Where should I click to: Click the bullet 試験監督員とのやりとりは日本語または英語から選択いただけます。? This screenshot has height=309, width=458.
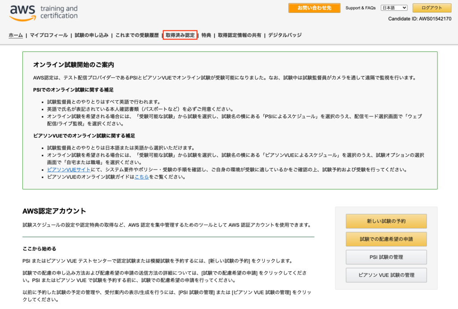[x=121, y=148]
